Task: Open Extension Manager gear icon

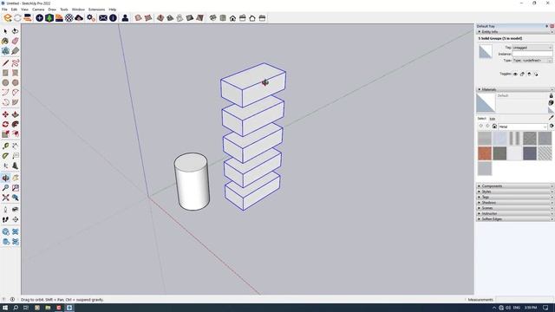Action: click(x=91, y=18)
